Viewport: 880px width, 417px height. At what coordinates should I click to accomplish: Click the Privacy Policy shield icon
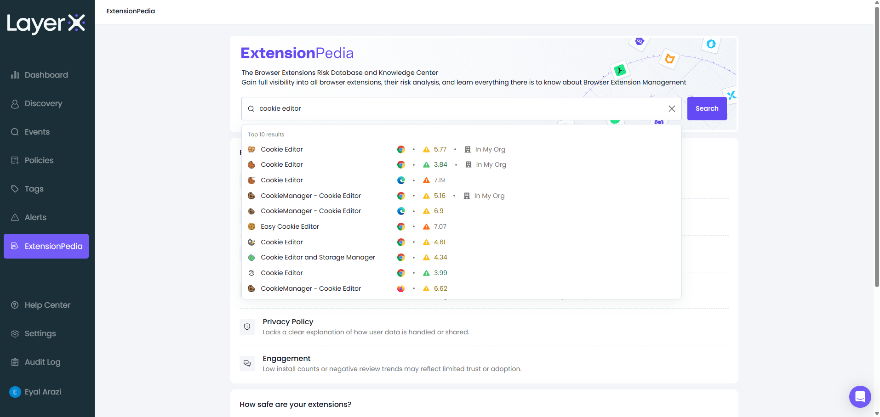[x=247, y=327]
